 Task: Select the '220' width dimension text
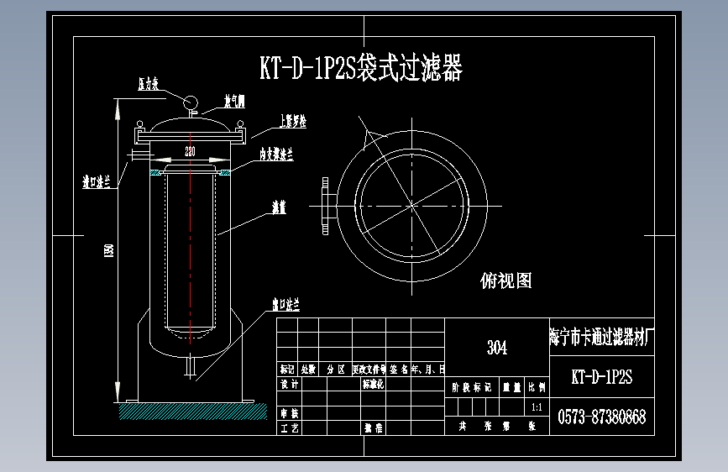(190, 151)
